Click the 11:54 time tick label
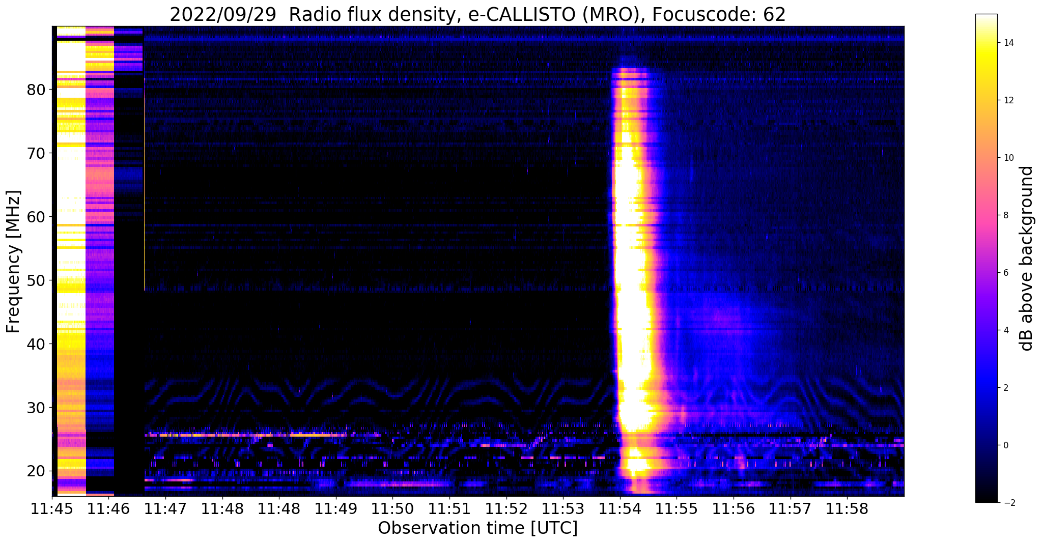Viewport: 1042px width, 543px height. point(619,509)
